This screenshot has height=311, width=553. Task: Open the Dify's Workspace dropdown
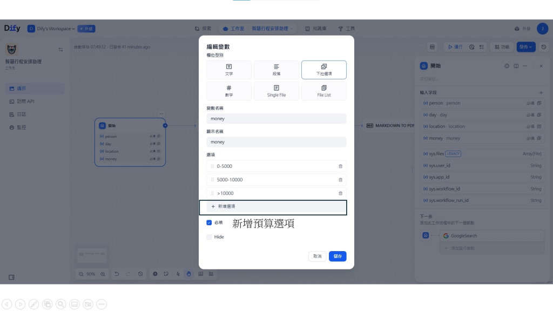click(51, 29)
